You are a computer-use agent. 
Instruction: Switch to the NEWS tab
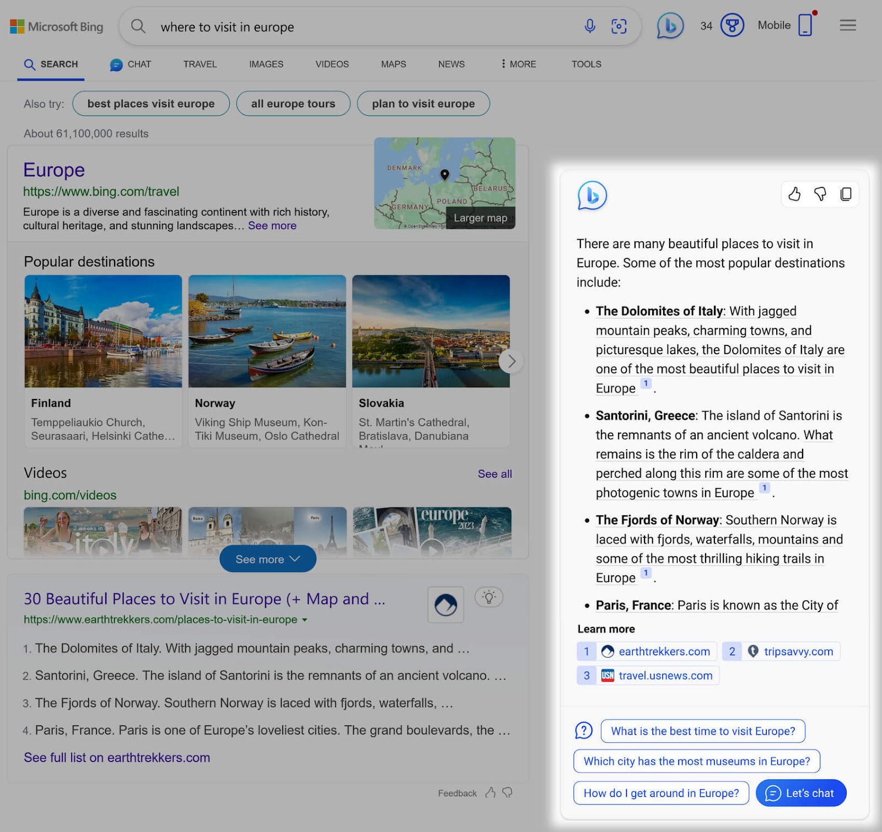[x=451, y=64]
